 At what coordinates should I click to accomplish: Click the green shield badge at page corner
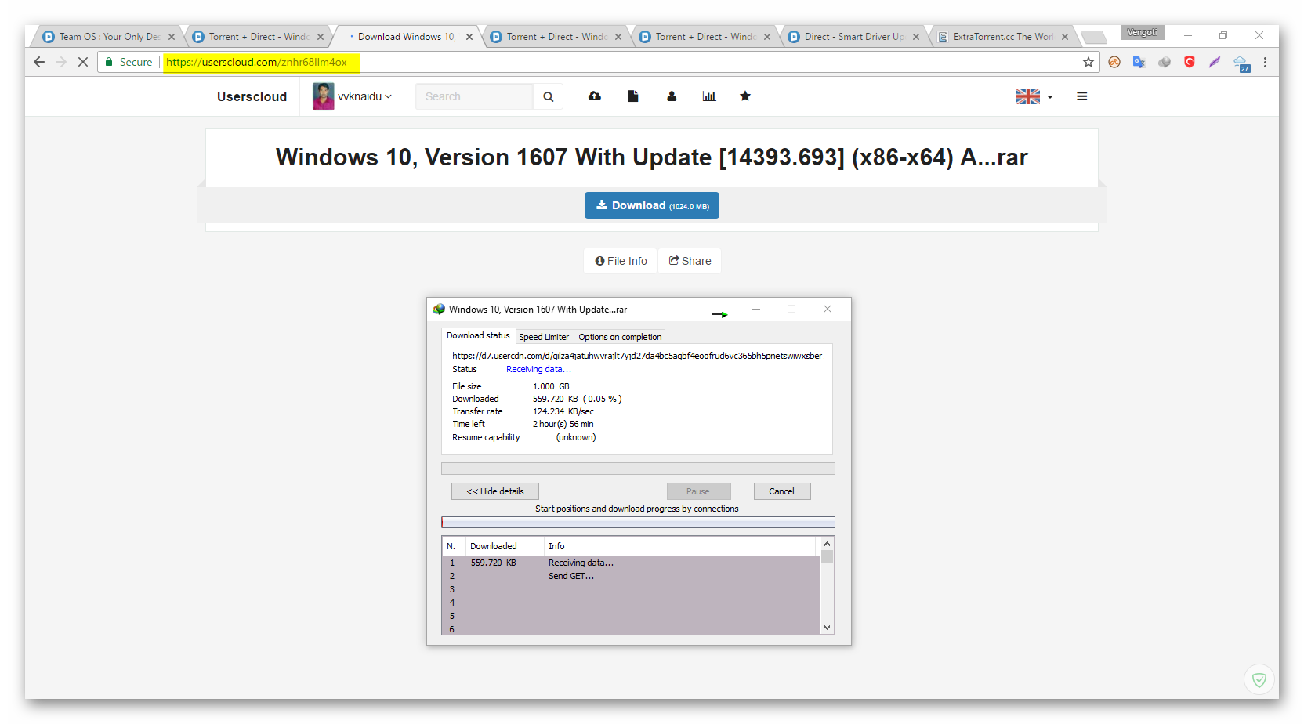[x=1259, y=680]
